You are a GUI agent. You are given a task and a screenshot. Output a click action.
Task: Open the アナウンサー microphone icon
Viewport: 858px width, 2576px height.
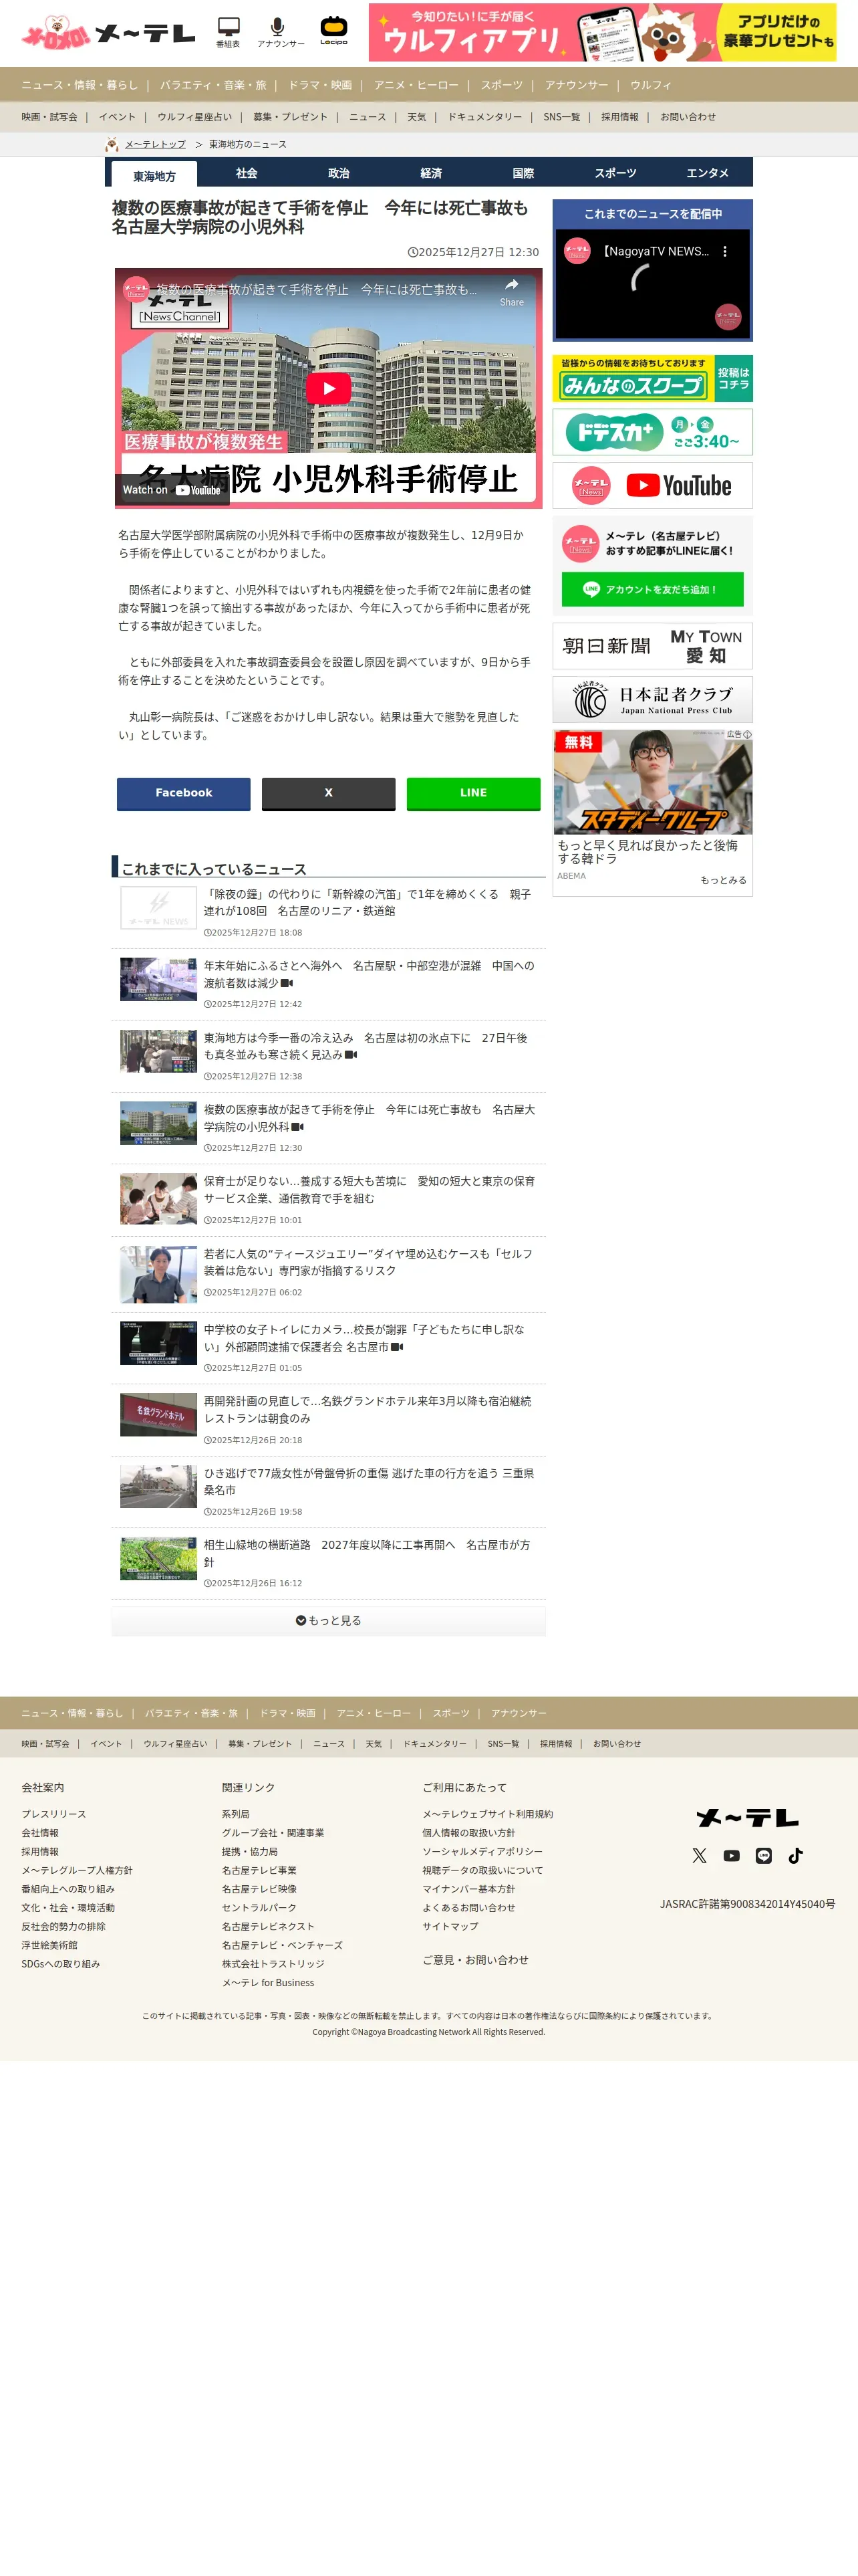(x=281, y=32)
